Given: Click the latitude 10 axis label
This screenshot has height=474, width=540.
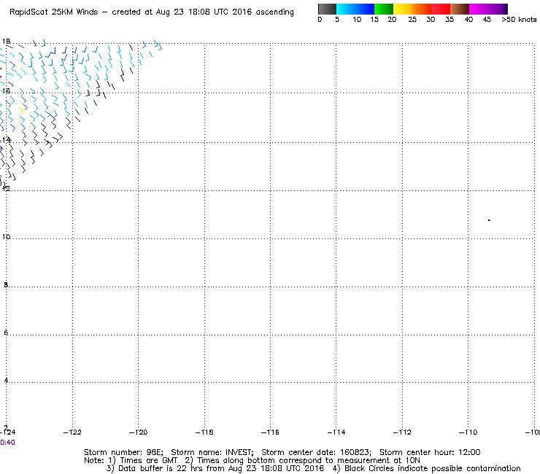Looking at the screenshot, I should (6, 237).
